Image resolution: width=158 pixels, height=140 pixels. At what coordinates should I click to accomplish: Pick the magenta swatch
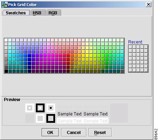(x=49, y=55)
